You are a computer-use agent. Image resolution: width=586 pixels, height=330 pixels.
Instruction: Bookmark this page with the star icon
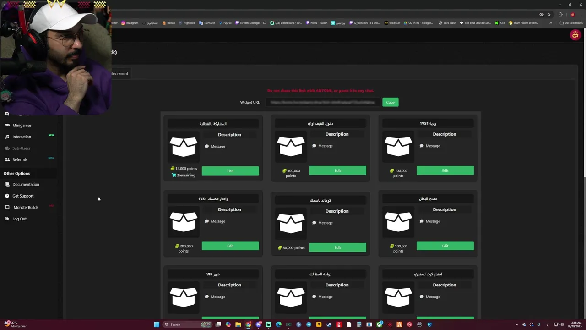[549, 14]
